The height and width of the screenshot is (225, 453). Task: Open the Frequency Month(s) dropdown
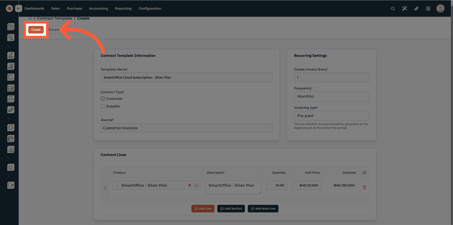pyautogui.click(x=331, y=96)
